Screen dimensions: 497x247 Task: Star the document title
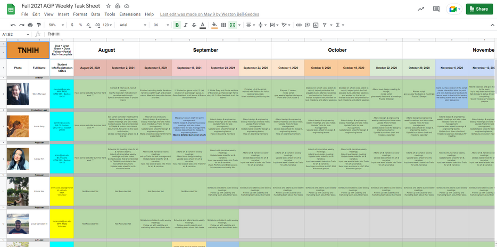[109, 6]
